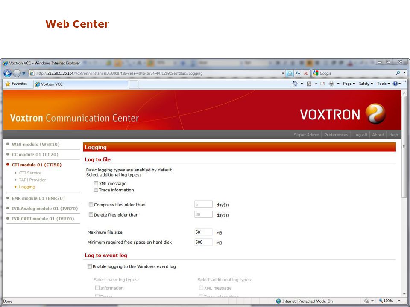
Task: Click the browser Back arrow button
Action: tap(7, 73)
